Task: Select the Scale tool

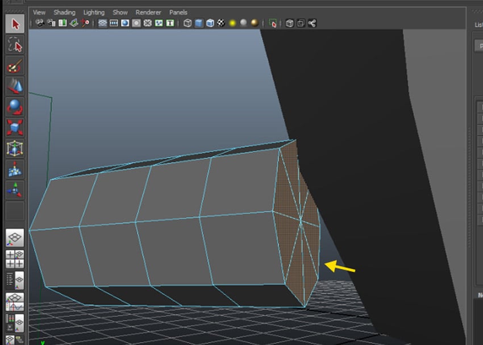Action: (15, 127)
